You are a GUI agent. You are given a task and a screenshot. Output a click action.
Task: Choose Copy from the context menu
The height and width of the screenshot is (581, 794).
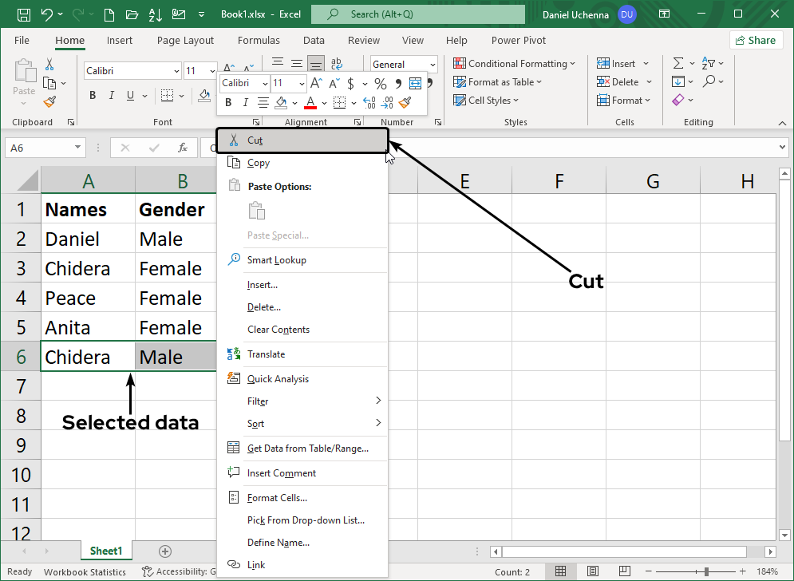pyautogui.click(x=259, y=163)
